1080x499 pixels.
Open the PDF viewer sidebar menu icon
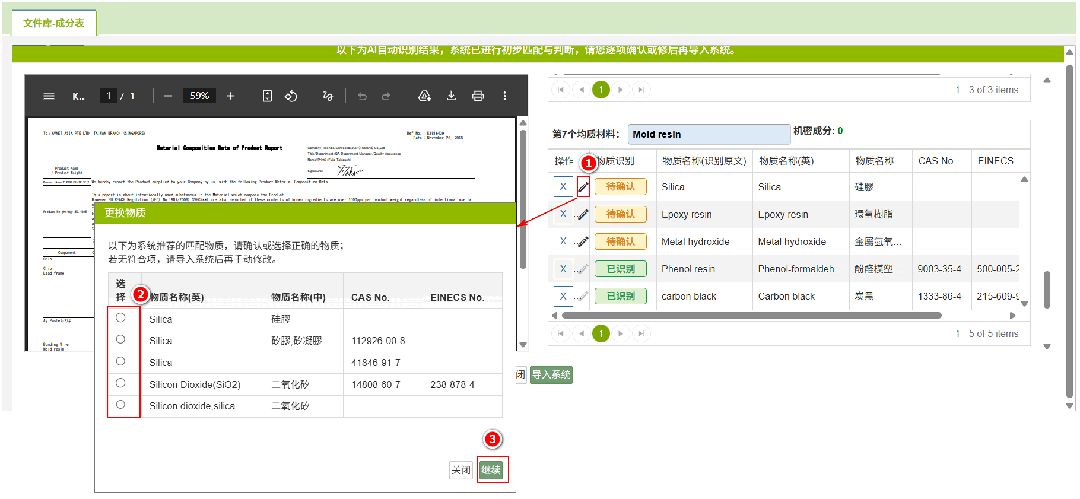(x=49, y=96)
